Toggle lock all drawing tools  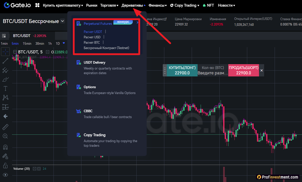coord(5,165)
